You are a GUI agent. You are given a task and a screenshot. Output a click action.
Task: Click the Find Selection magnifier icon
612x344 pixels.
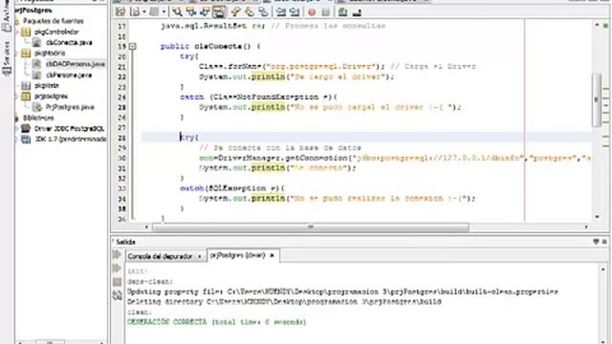177,12
